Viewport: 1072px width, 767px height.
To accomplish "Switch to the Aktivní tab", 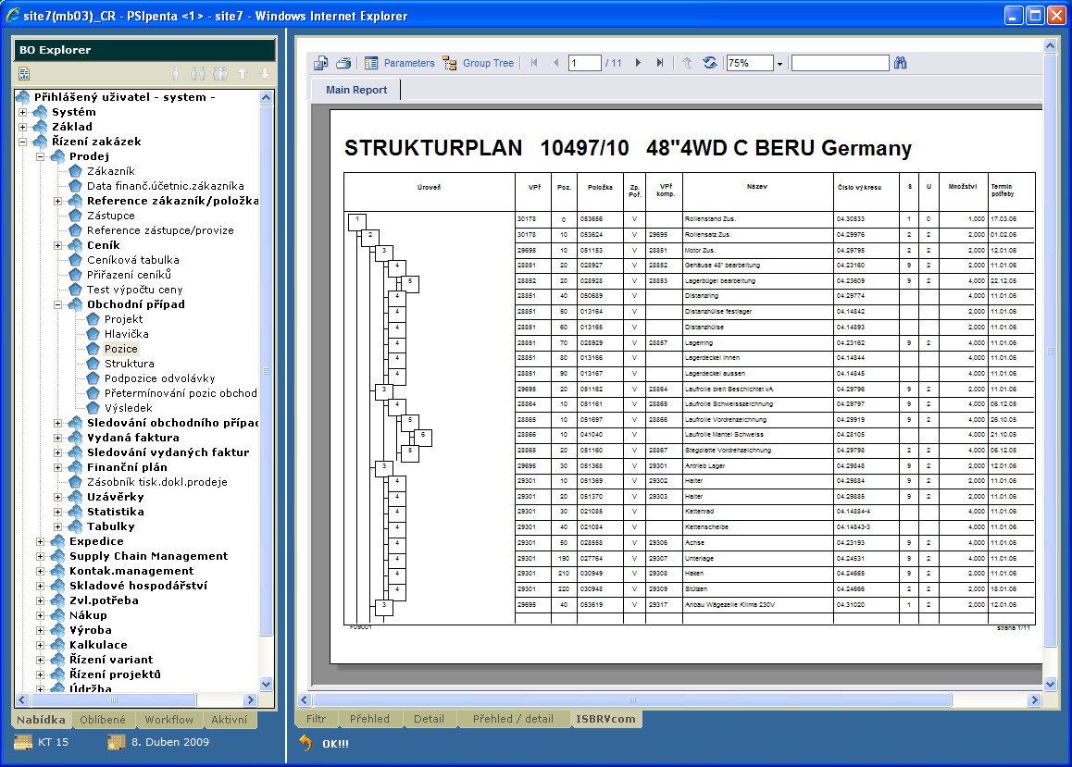I will click(x=229, y=719).
